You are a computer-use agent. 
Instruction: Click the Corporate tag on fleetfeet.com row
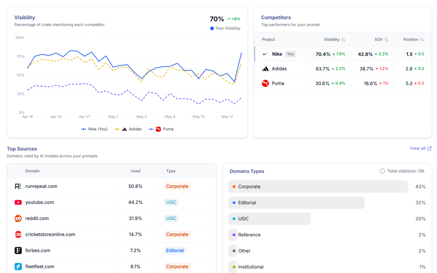177,267
